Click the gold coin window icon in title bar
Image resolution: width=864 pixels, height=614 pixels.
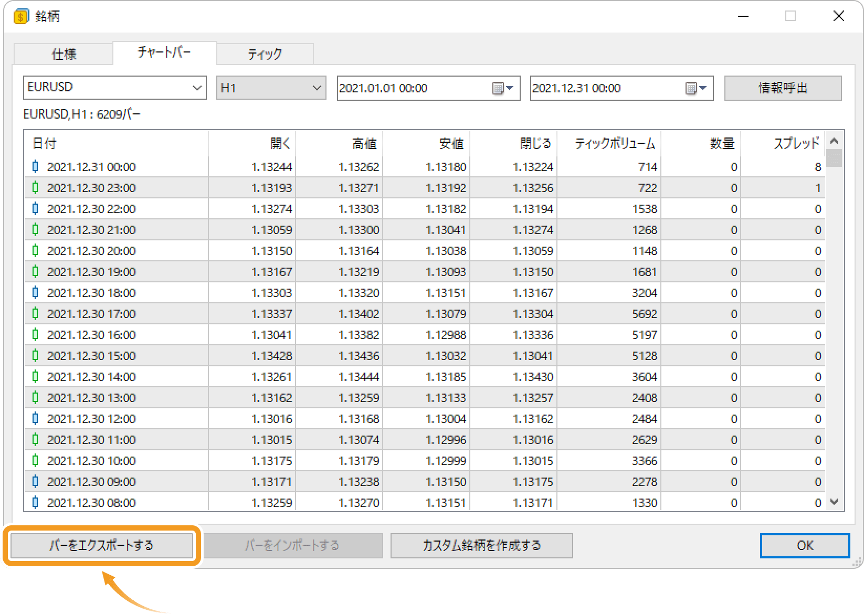21,17
